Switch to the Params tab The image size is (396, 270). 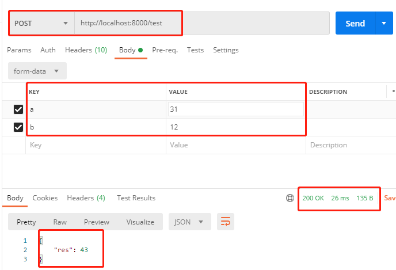point(19,50)
